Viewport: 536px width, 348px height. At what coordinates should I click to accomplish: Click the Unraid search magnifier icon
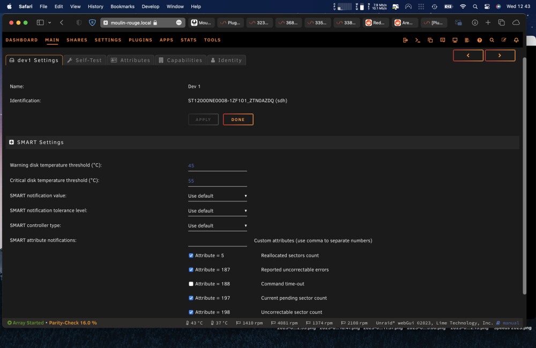tap(492, 40)
